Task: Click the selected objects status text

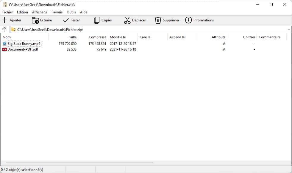Action: (x=22, y=170)
